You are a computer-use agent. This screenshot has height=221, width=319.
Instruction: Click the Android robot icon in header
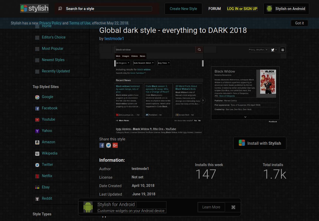coord(269,9)
